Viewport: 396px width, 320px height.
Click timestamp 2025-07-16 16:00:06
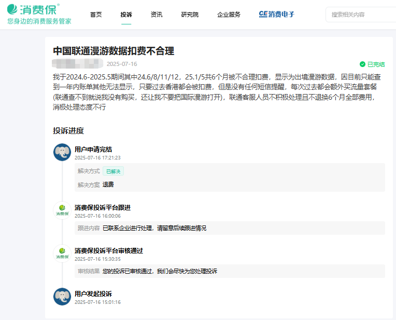[97, 216]
